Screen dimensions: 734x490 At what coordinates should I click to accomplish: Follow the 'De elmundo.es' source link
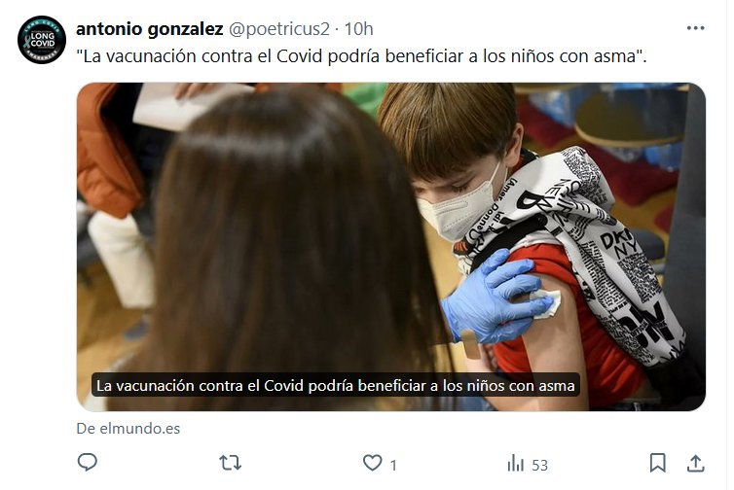[128, 429]
